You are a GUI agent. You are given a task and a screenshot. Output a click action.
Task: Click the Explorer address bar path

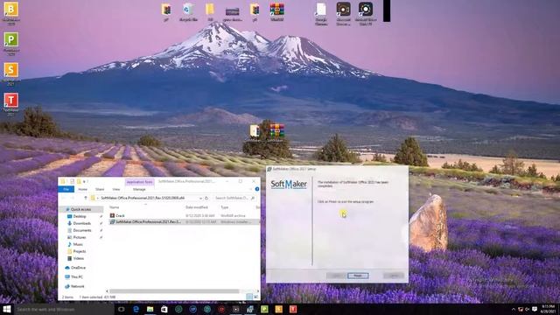coord(143,198)
